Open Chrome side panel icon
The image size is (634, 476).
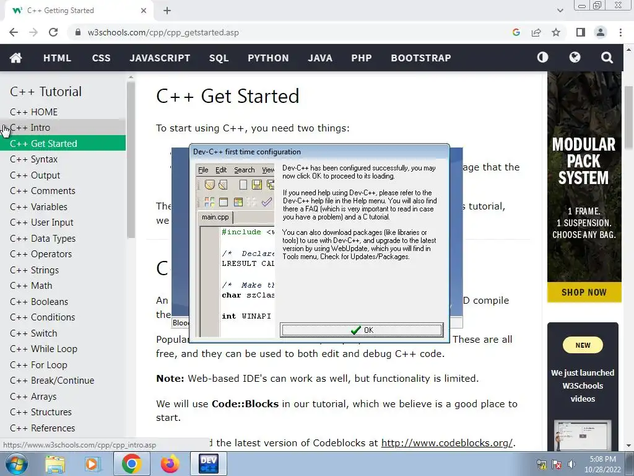(x=581, y=32)
